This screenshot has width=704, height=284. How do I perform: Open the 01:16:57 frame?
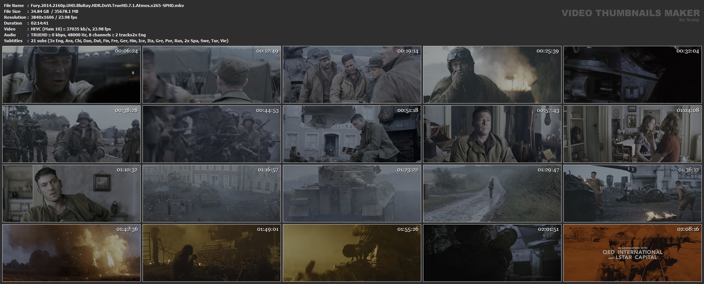[x=212, y=194]
